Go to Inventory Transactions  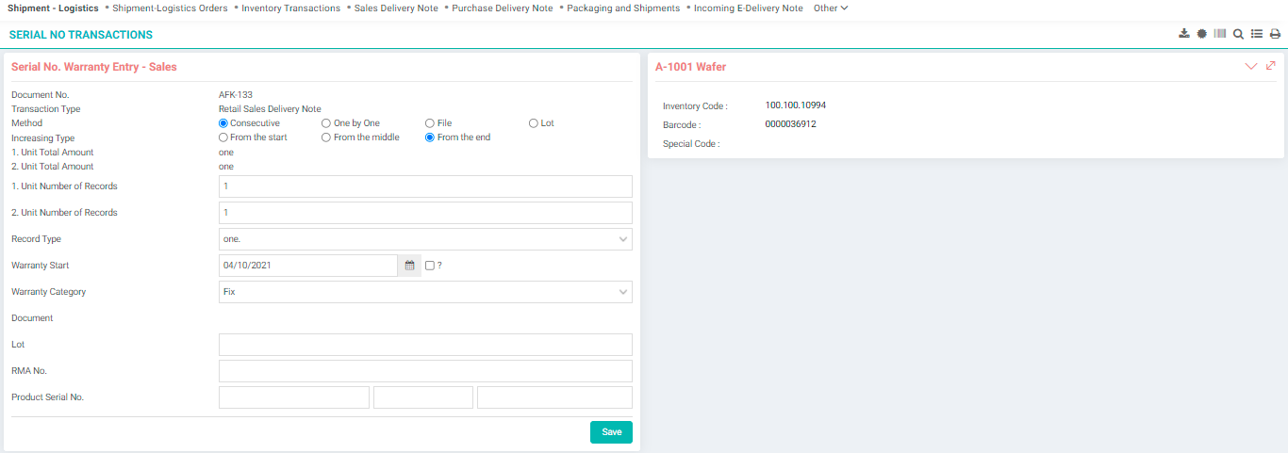point(291,8)
